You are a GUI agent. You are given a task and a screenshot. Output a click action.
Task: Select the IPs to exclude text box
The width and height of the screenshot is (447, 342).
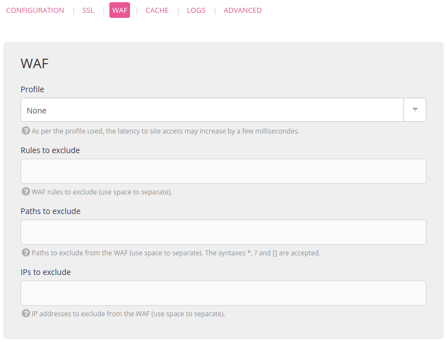(x=223, y=293)
